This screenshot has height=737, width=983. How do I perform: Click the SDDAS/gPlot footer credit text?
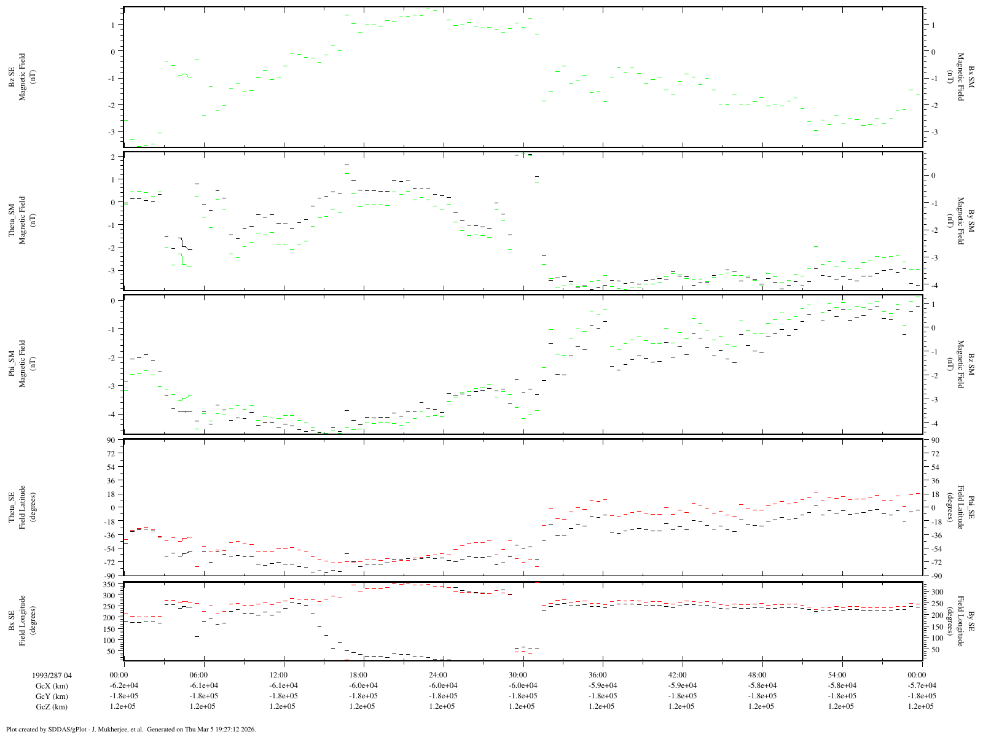tap(130, 730)
